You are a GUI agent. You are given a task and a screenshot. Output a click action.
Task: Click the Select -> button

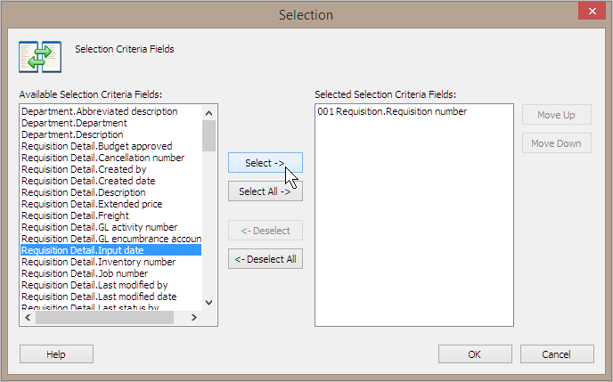pos(265,162)
